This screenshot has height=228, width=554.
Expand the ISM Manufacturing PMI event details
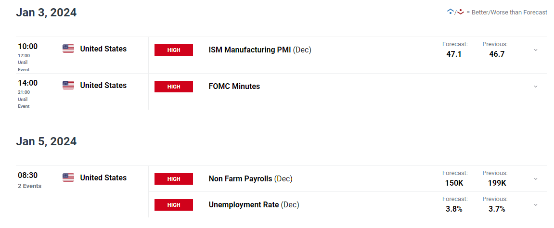point(535,50)
